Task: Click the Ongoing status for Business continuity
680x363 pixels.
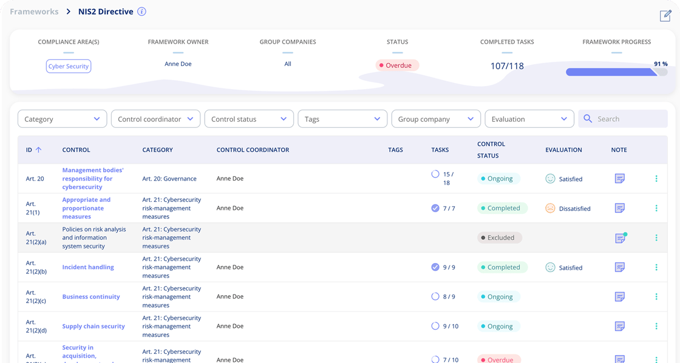Action: pyautogui.click(x=498, y=297)
